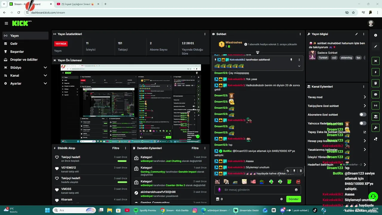
Task: Select Yayın in left sidebar
Action: [26, 36]
